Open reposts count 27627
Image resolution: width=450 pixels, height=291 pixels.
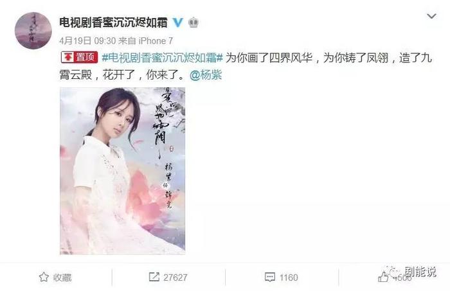point(175,278)
